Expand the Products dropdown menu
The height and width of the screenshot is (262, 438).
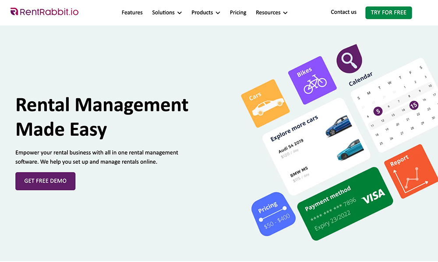pyautogui.click(x=205, y=13)
